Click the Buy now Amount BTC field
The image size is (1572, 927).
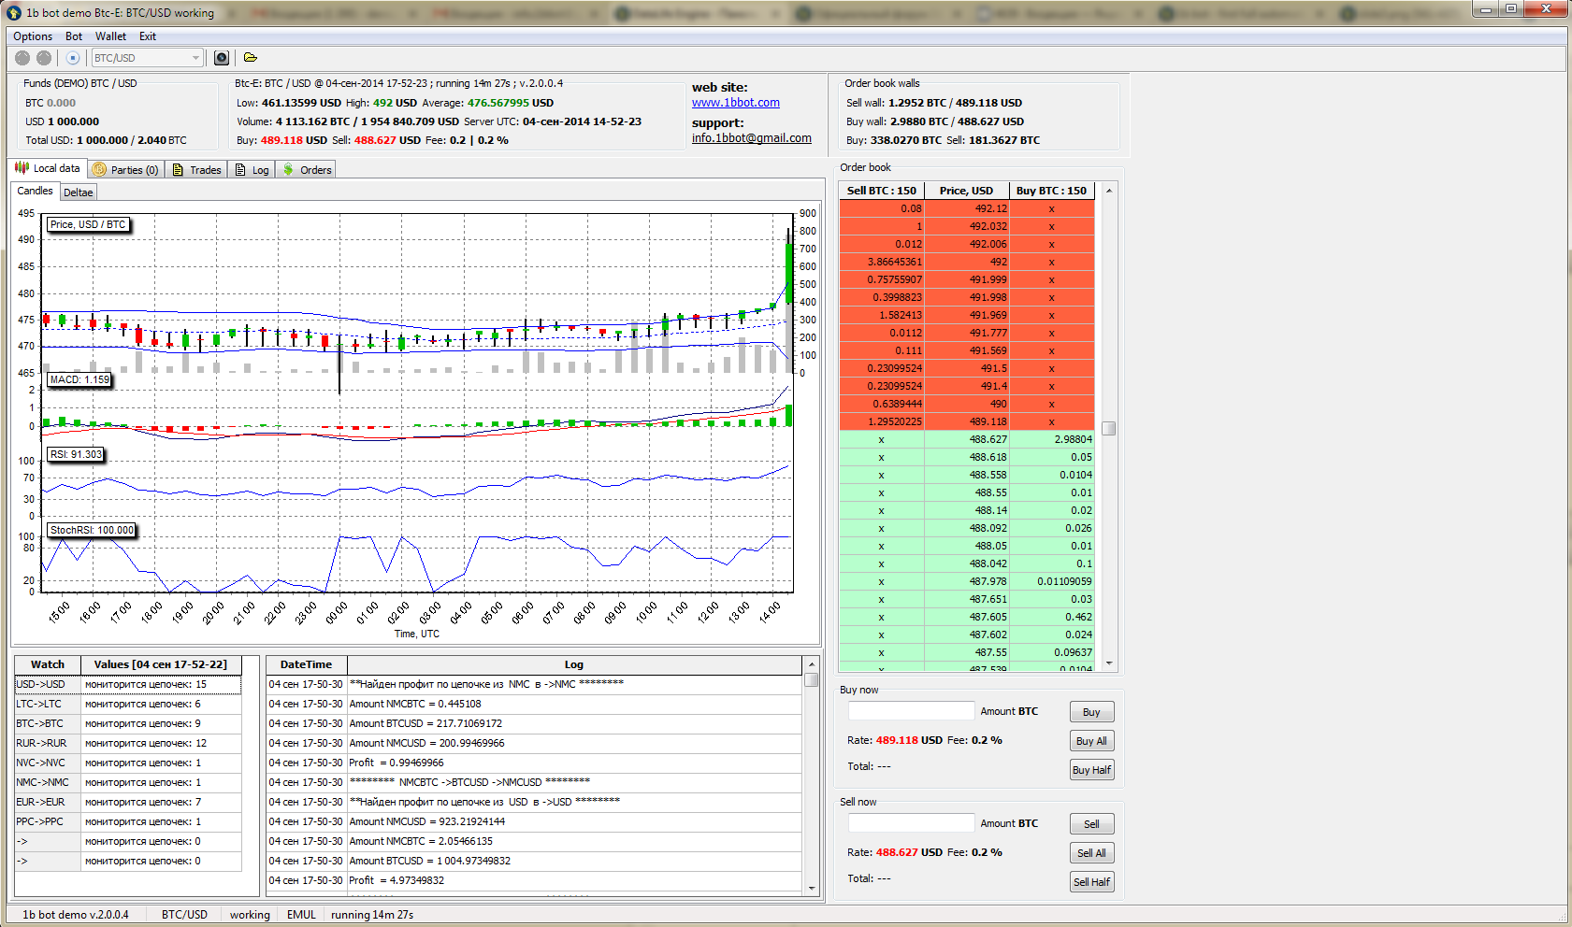(911, 711)
